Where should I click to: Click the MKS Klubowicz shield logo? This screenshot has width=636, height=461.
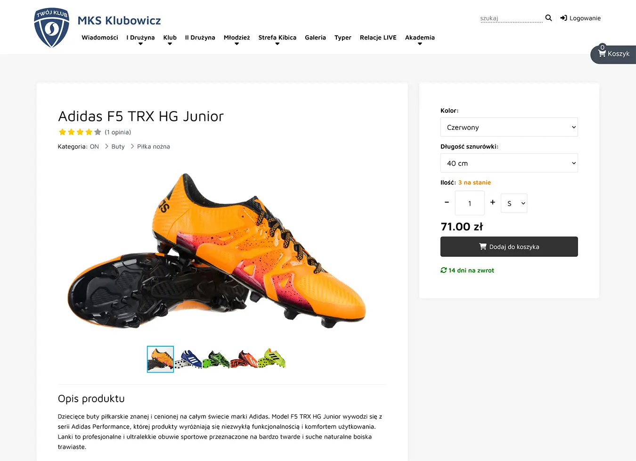coord(52,27)
